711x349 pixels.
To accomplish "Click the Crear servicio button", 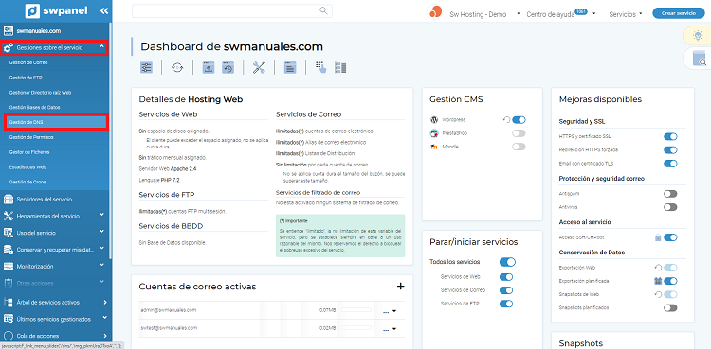I will (x=679, y=13).
